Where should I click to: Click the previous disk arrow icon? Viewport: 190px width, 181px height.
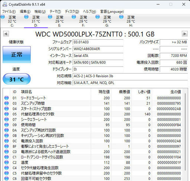[6, 34]
